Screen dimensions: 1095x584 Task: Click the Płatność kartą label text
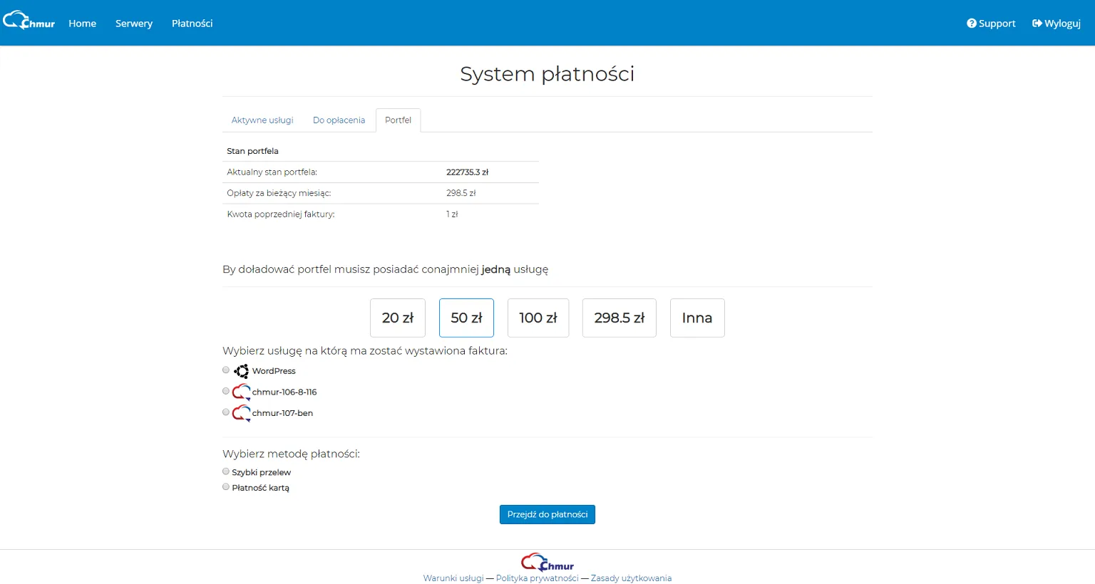click(x=261, y=488)
